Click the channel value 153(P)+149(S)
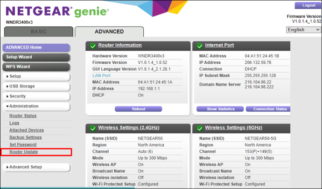The image size is (322, 189). click(x=259, y=152)
